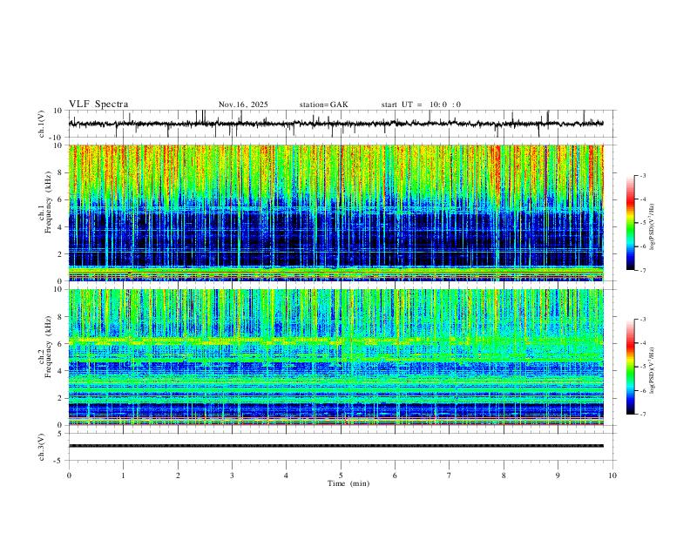This screenshot has height=533, width=690.
Task: Click the ch.1 spectrogram panel
Action: [x=336, y=213]
